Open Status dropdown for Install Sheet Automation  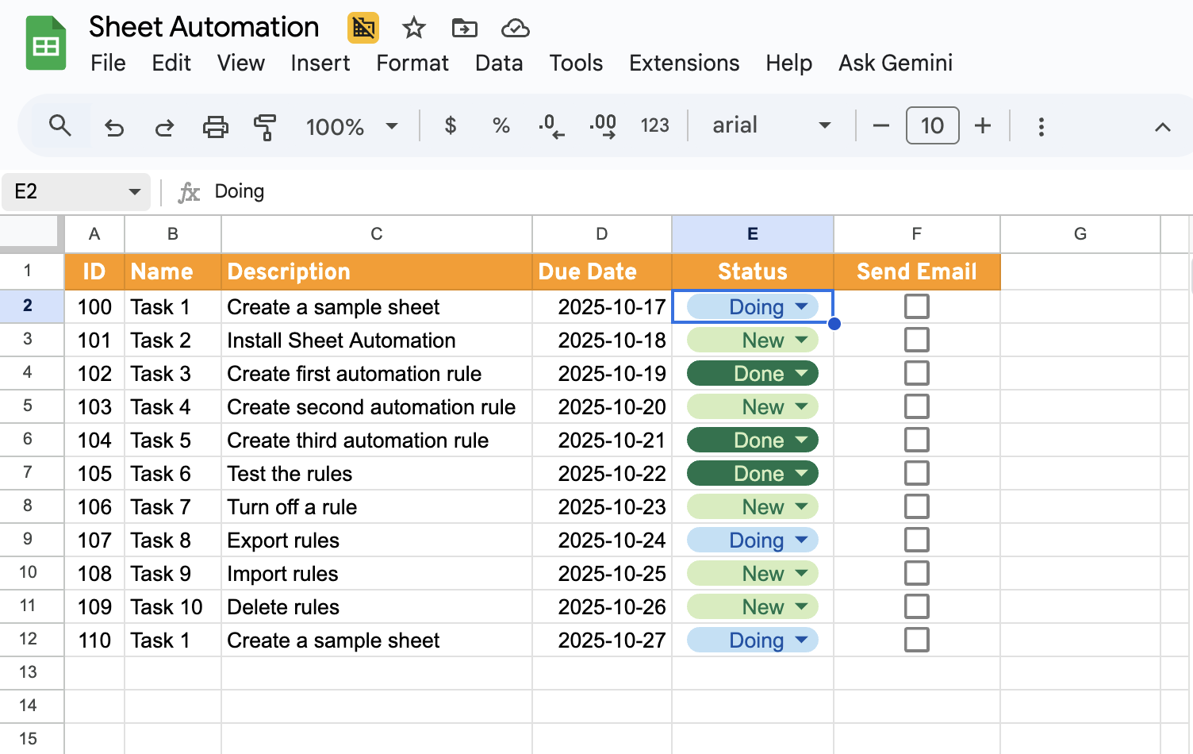[x=801, y=340]
